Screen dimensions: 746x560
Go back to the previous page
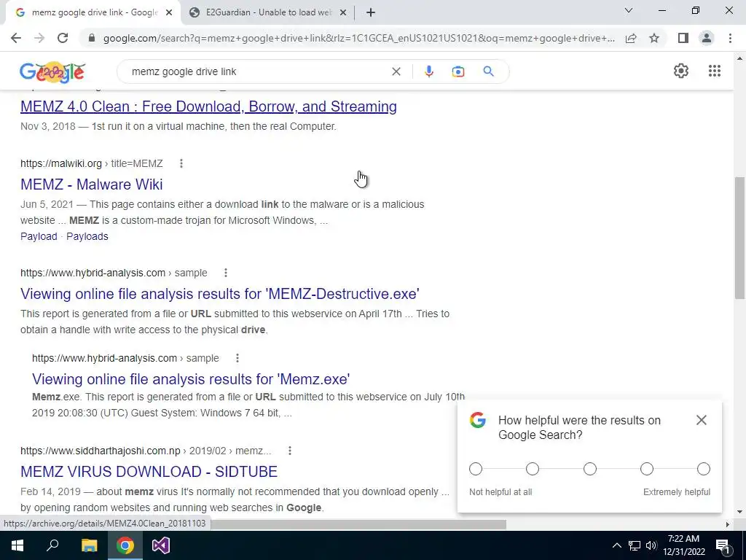coord(16,38)
